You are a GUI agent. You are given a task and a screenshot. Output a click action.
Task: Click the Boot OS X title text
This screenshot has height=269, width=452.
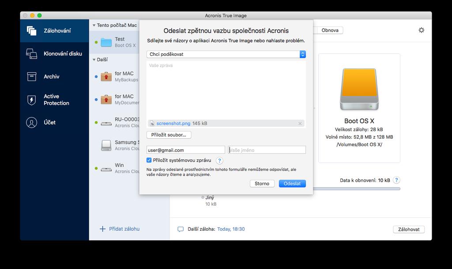[x=359, y=121]
